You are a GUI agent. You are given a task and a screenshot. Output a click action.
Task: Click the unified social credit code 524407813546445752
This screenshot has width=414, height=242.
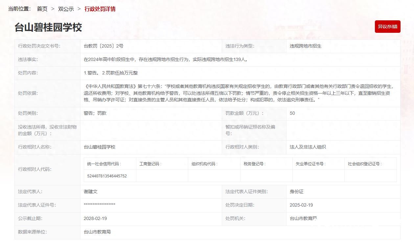[x=107, y=176]
